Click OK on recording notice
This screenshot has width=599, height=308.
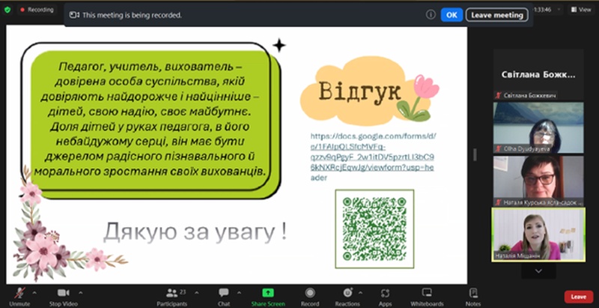(x=451, y=15)
